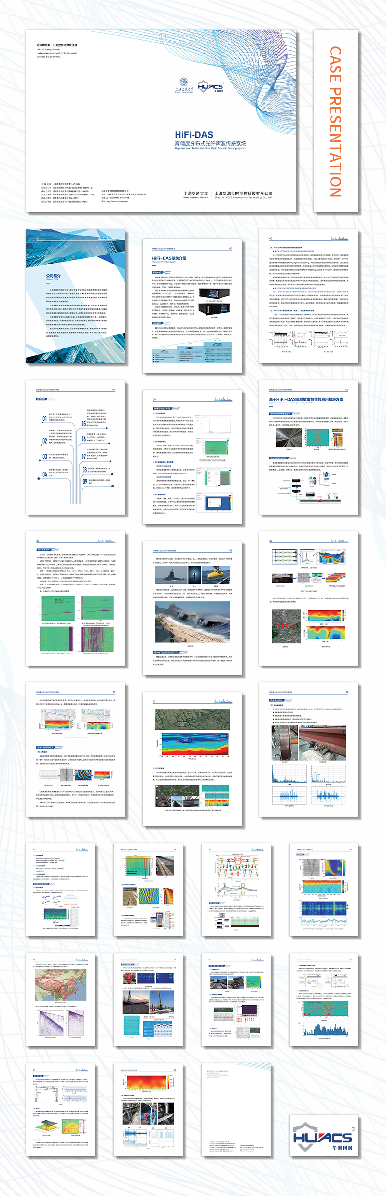
Task: Open page 07 with green spectrograms
Action: coord(76,599)
